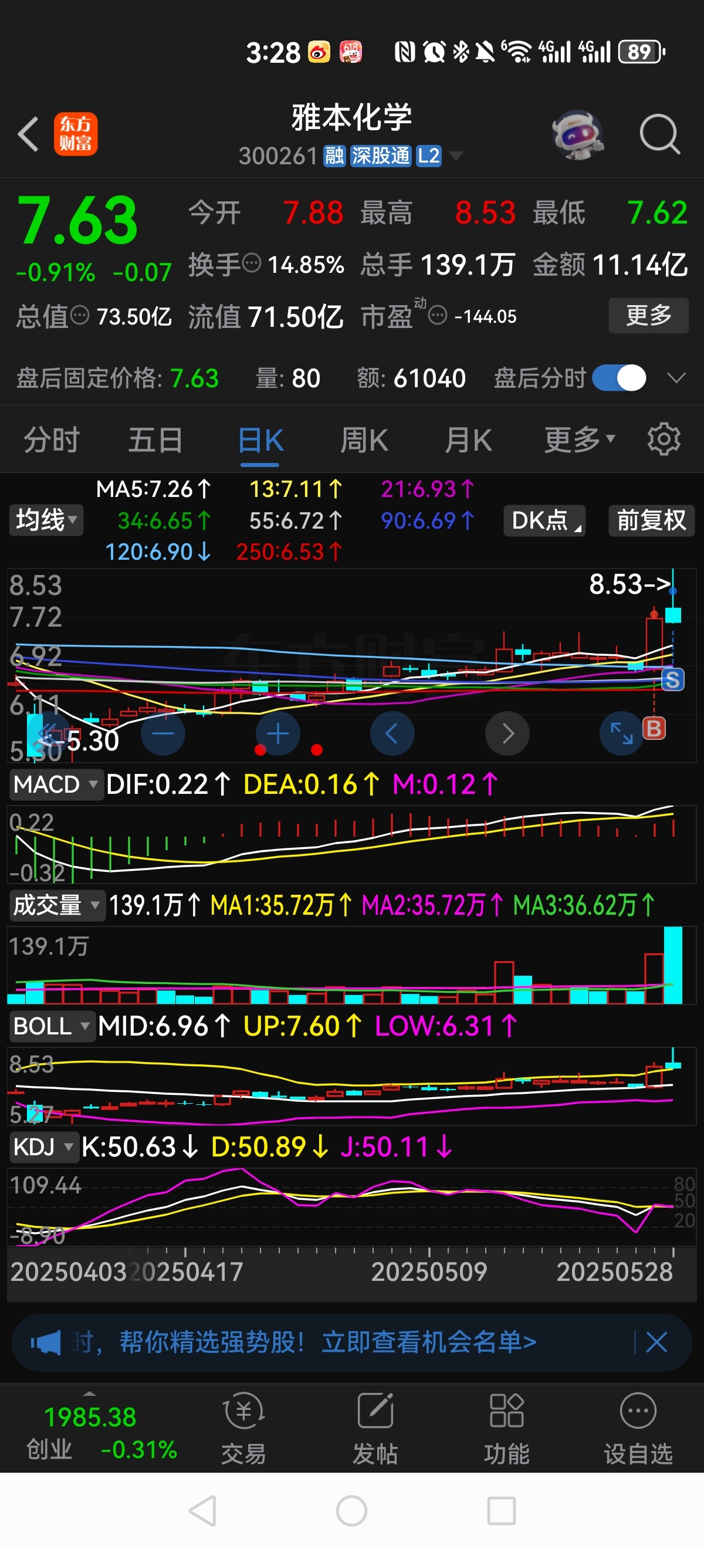Tap the megaphone announcement icon

[46, 1342]
